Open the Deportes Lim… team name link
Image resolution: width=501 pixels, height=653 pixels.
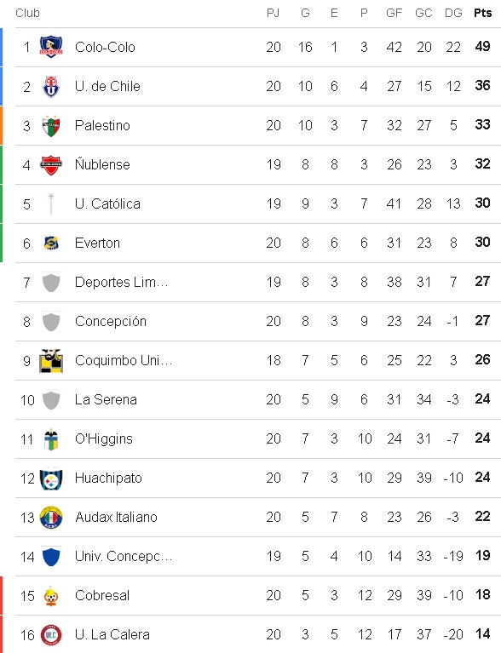(x=122, y=282)
